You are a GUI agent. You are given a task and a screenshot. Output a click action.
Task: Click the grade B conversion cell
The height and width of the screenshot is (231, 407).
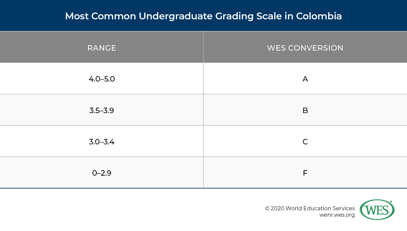tap(305, 110)
